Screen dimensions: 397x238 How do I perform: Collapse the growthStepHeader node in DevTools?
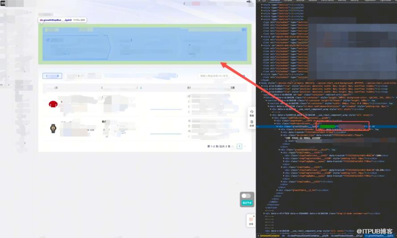click(x=280, y=129)
